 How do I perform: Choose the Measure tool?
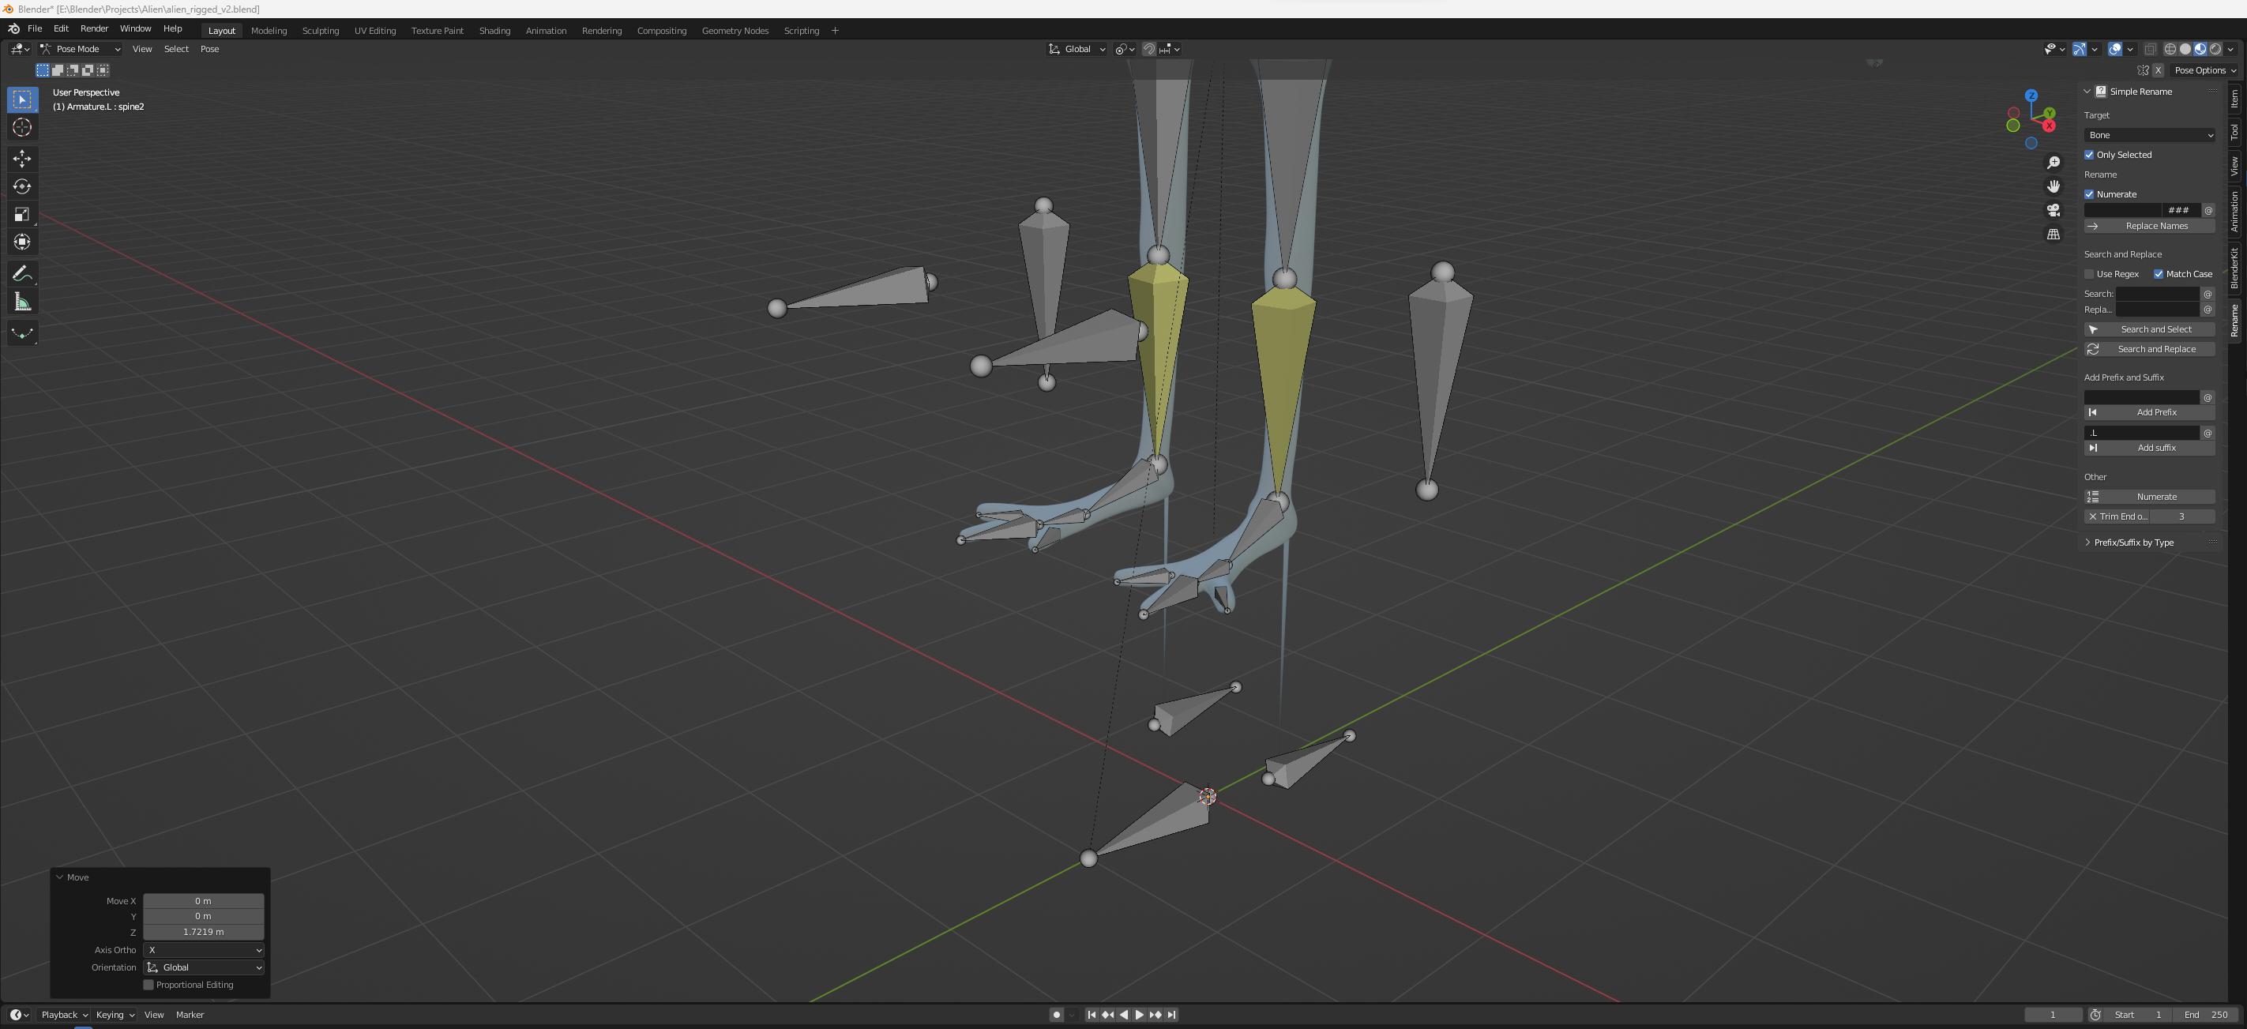coord(23,302)
